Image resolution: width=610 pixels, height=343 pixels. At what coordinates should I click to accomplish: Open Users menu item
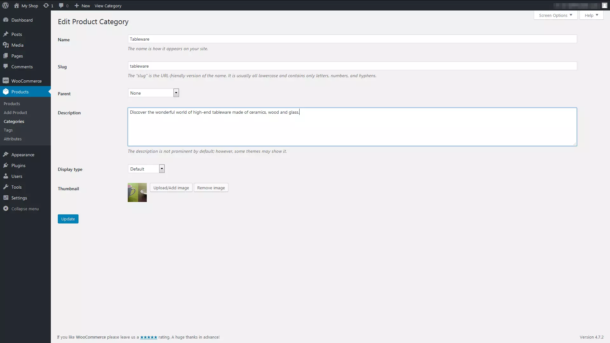pos(25,176)
